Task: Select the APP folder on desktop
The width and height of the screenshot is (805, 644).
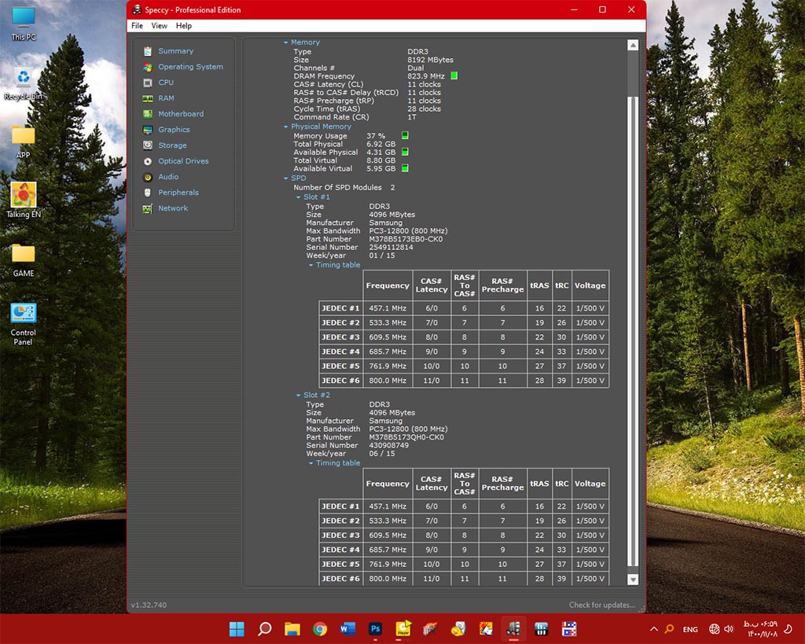Action: tap(23, 142)
